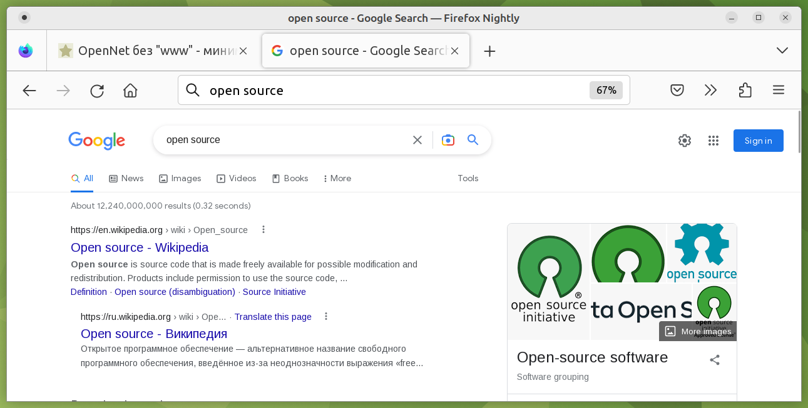
Task: Click the address bar search magnifier icon
Action: coord(193,91)
